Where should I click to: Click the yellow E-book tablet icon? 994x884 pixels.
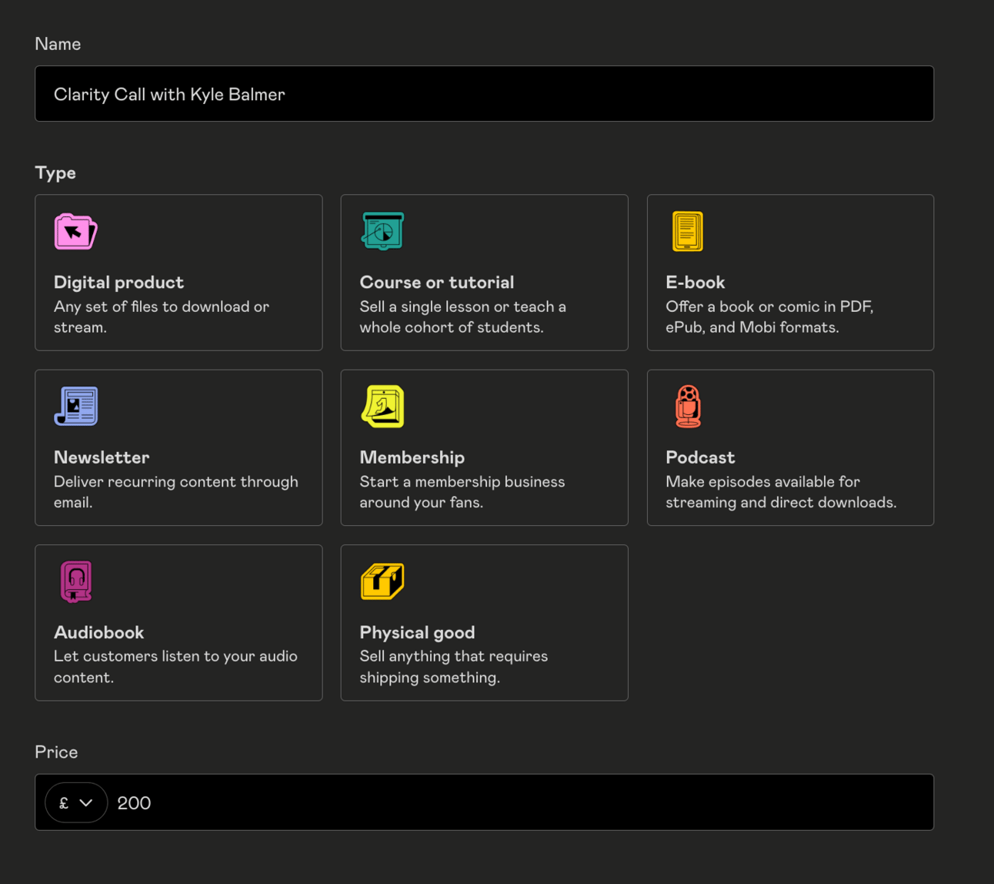(x=687, y=231)
